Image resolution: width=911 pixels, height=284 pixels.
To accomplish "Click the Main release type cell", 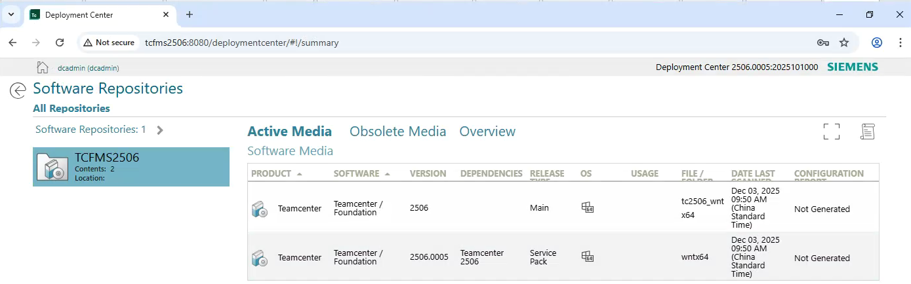I will pos(539,208).
